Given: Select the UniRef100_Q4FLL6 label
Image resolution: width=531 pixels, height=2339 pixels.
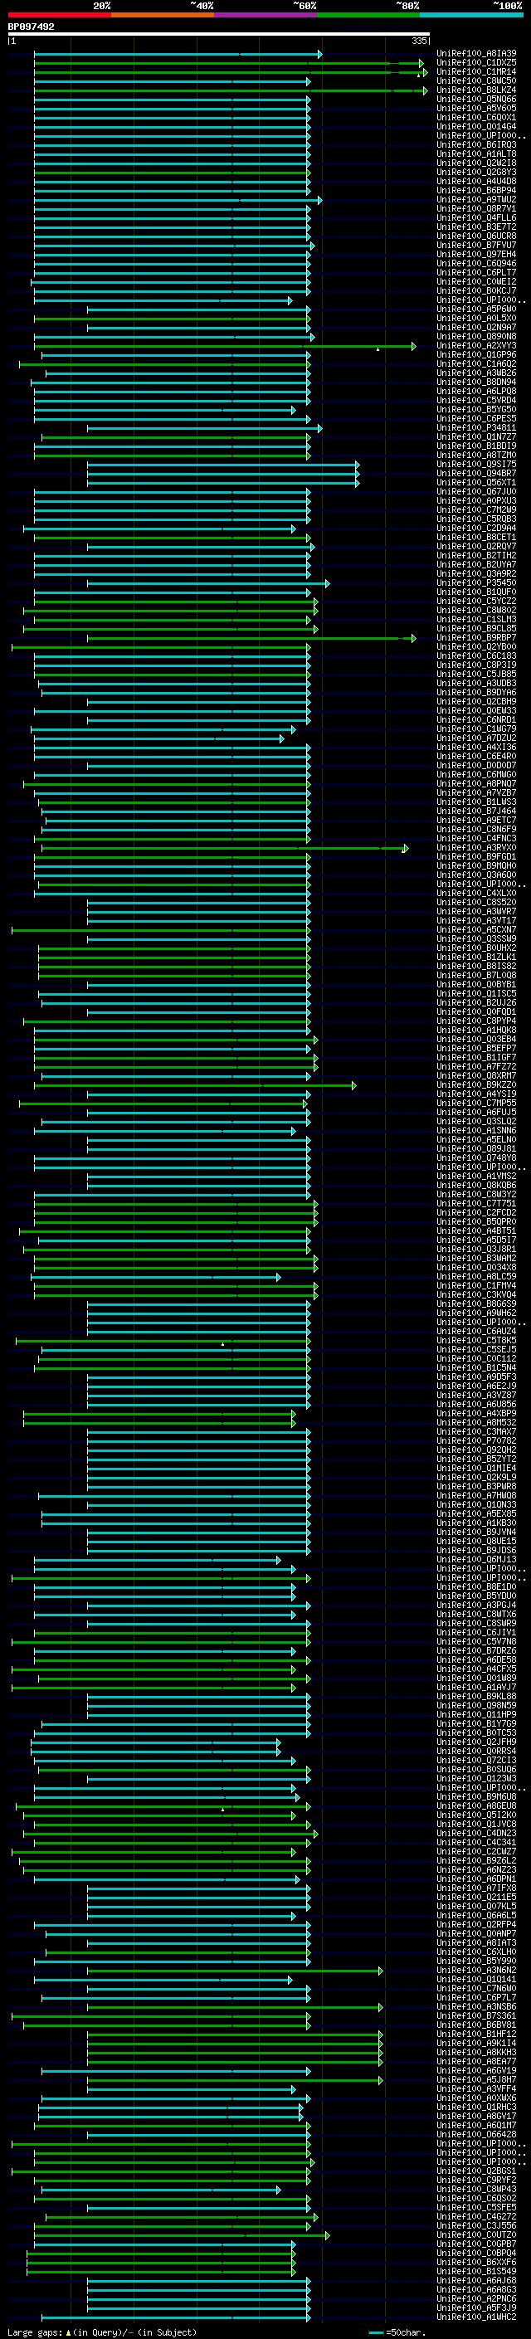Looking at the screenshot, I should [476, 218].
